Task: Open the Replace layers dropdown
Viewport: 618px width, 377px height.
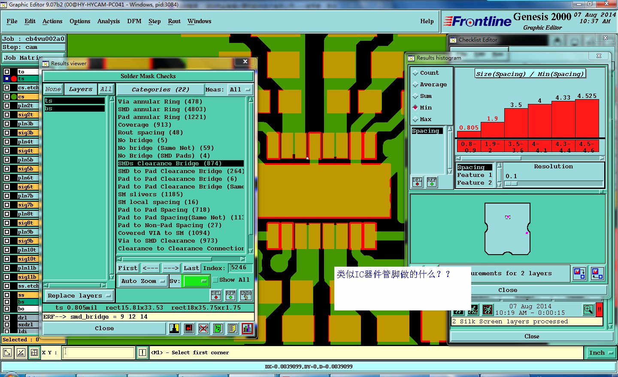Action: 79,296
